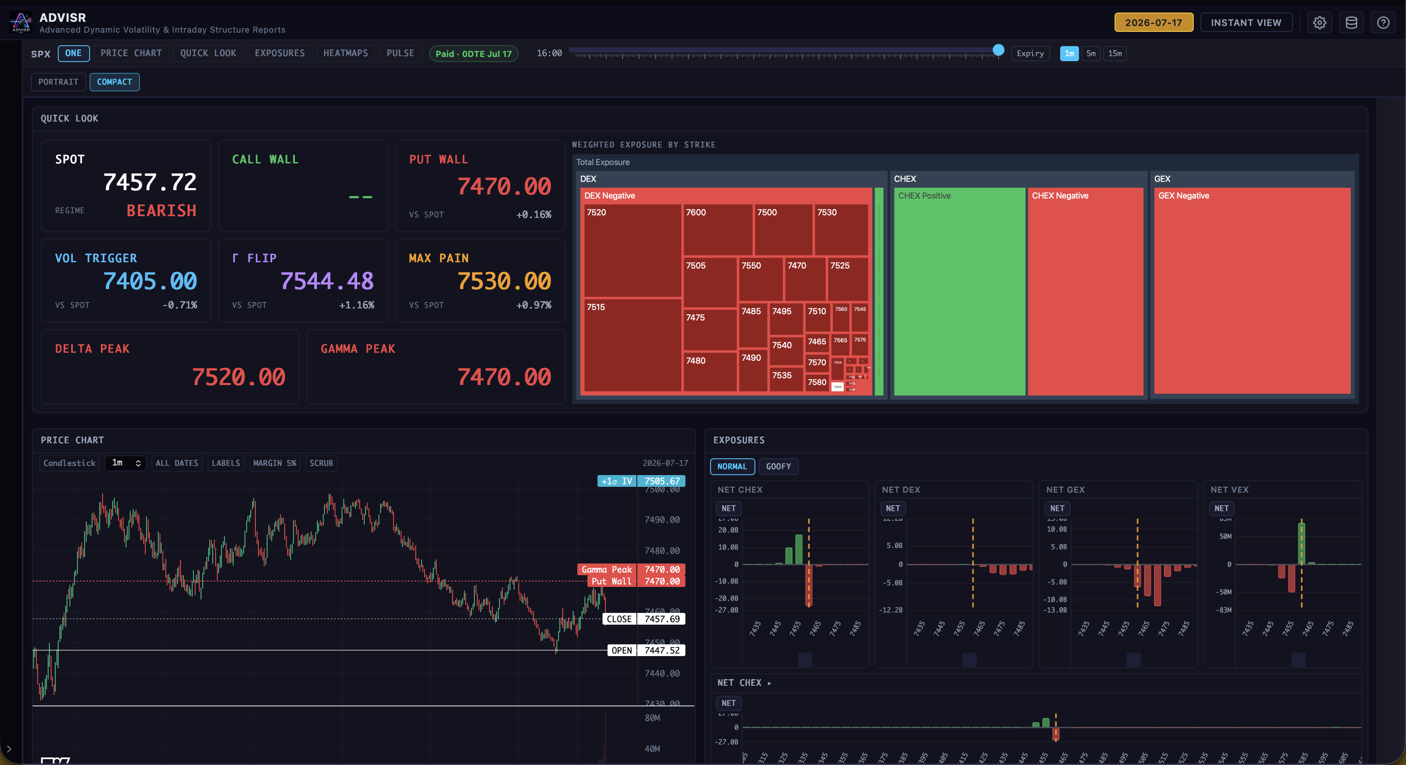Screen dimensions: 1406x765
Task: Click the SPOT value 7457.72
Action: pyautogui.click(x=149, y=182)
